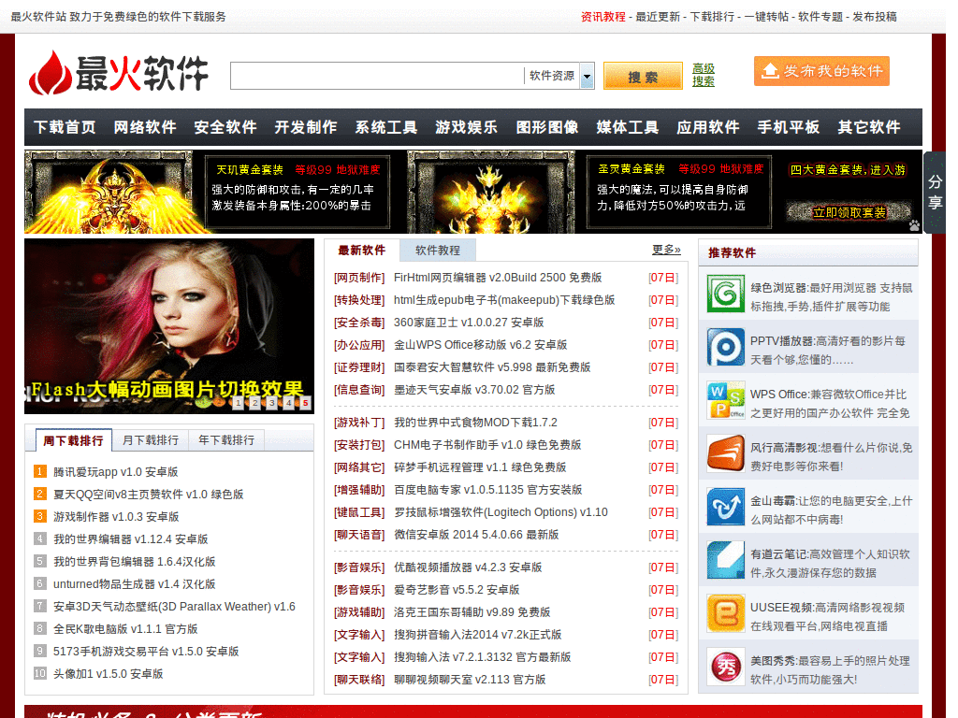Open the 高级搜索 link

click(x=704, y=75)
